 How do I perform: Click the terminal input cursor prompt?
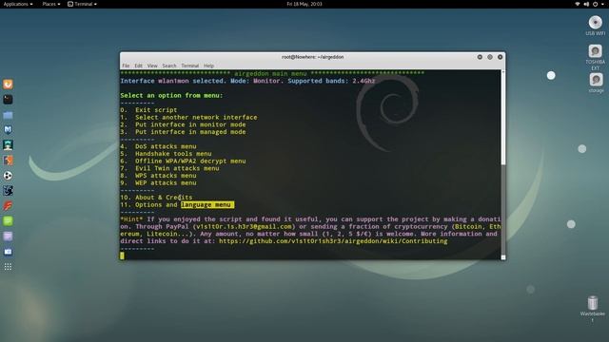pyautogui.click(x=122, y=256)
